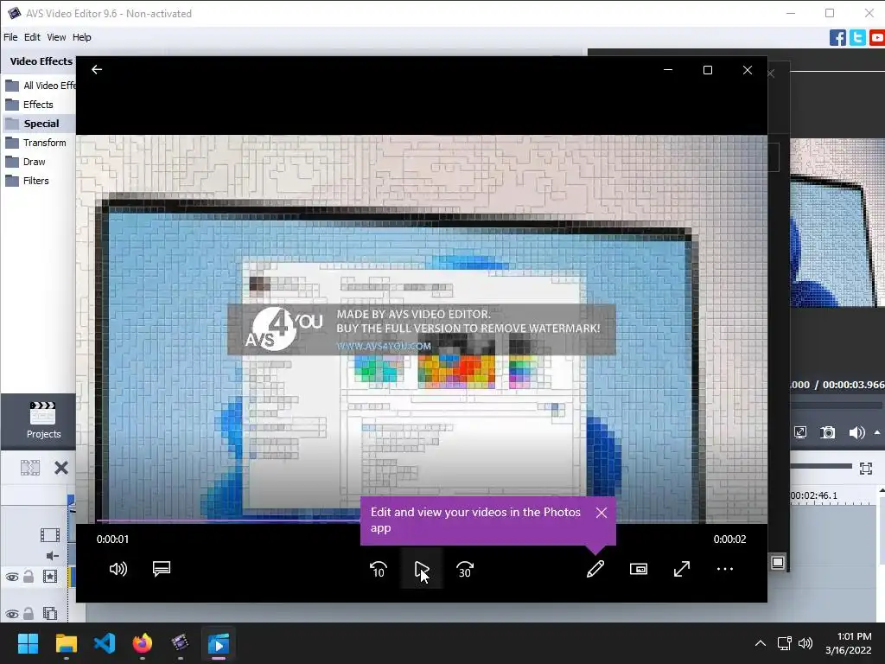Click the timeline scrollbar up arrow
The image size is (885, 664).
coord(882,491)
